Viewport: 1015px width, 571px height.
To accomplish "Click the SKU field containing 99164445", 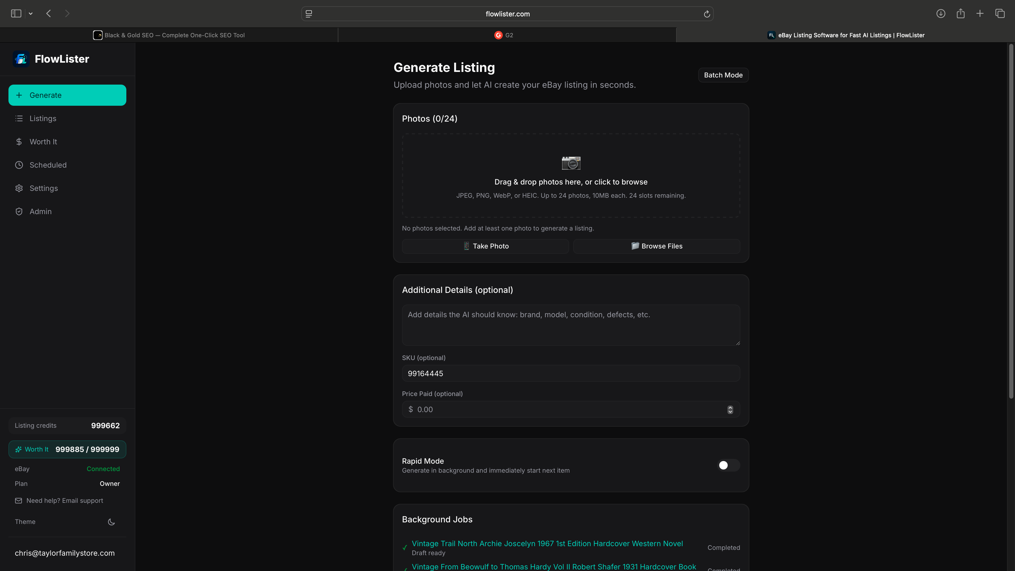I will tap(571, 374).
